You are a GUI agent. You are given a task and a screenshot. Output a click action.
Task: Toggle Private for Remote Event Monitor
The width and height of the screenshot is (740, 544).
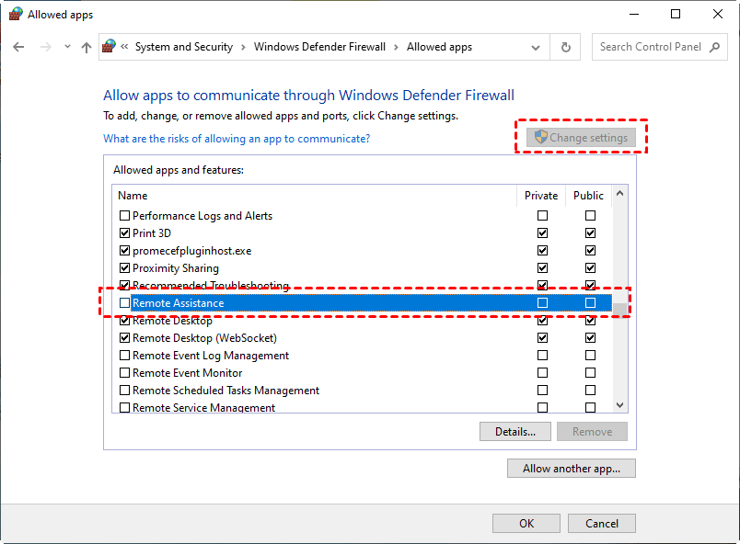(x=543, y=372)
